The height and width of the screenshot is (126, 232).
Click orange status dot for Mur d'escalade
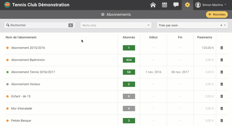(x=8, y=109)
